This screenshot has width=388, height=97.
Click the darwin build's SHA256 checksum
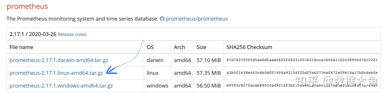[x=302, y=60]
